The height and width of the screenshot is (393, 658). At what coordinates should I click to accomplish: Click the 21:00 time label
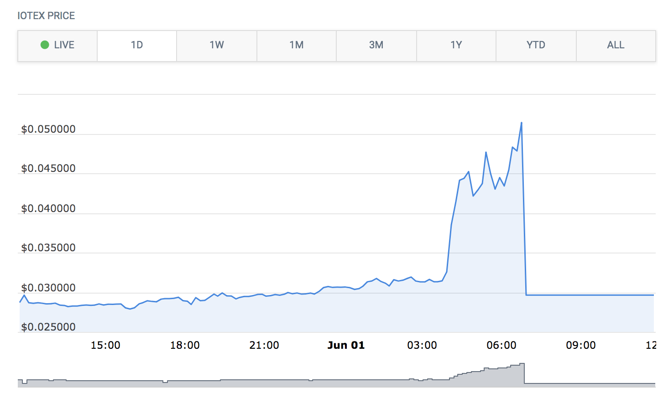coord(264,346)
